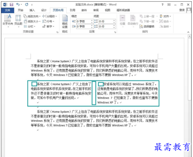Open the 对齐 align dropdown
The image size is (193, 157).
[165, 16]
